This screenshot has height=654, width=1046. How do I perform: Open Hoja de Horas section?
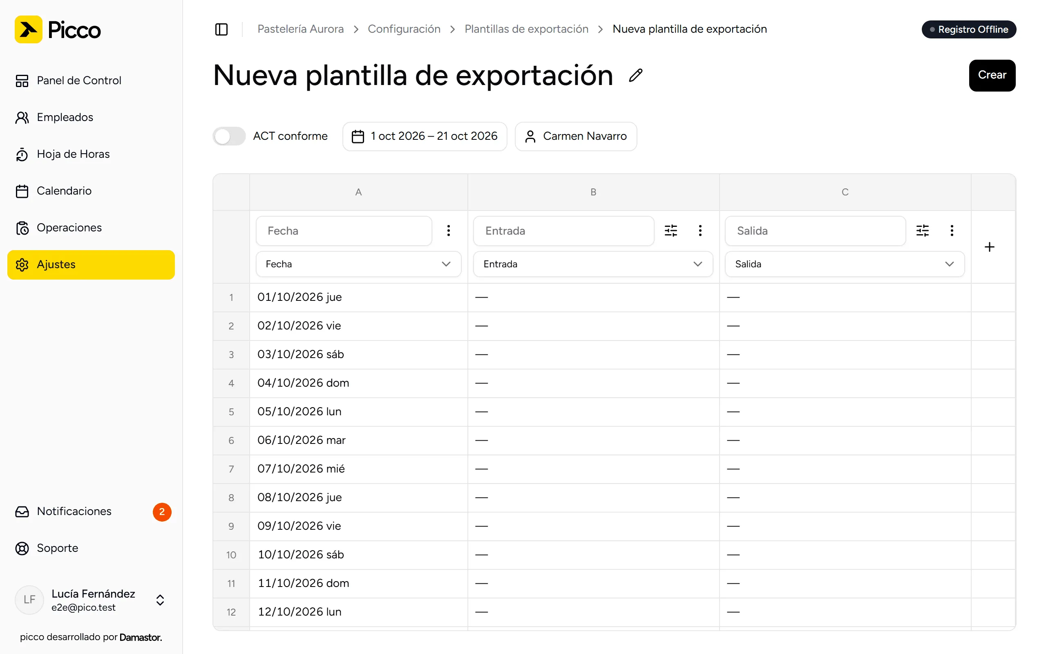click(x=91, y=154)
